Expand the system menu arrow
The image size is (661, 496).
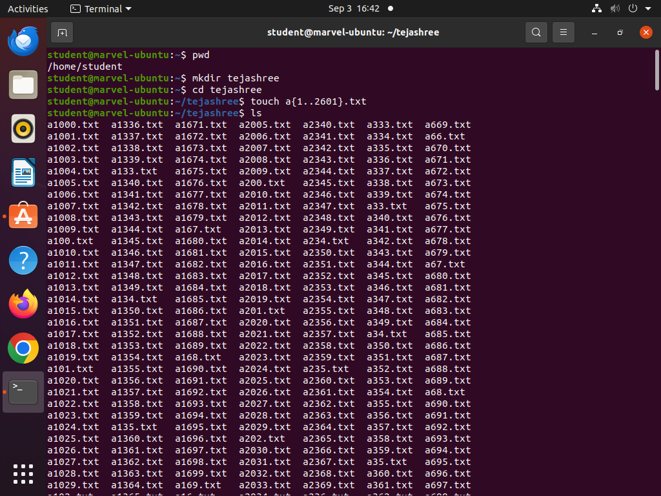pos(648,8)
